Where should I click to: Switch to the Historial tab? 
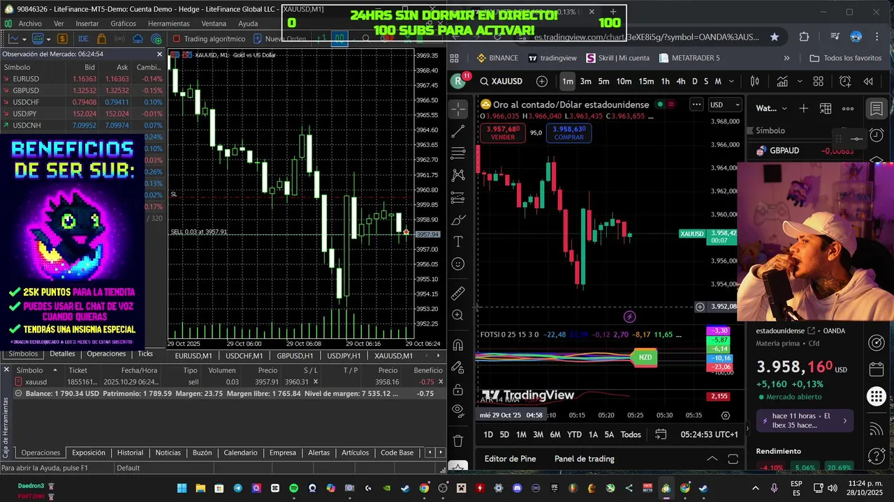coord(130,452)
